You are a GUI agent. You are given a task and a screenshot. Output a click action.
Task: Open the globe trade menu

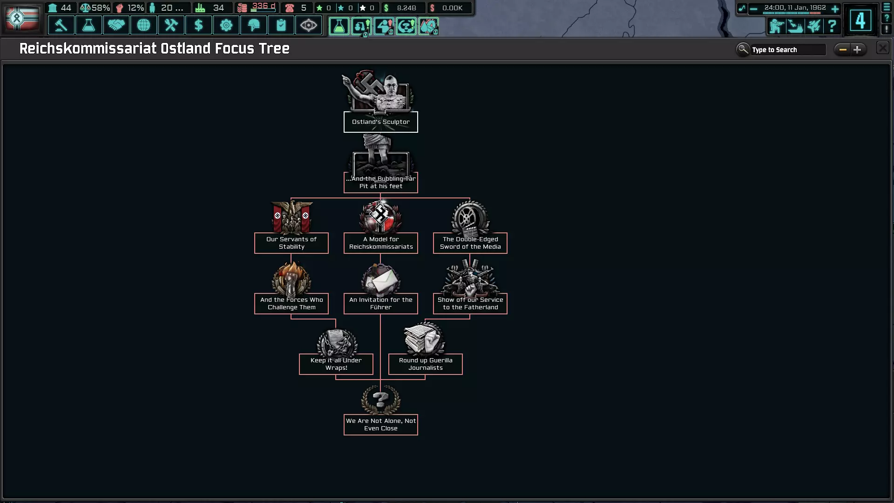coord(143,25)
